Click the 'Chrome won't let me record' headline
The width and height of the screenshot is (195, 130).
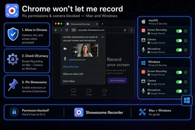pyautogui.click(x=73, y=9)
